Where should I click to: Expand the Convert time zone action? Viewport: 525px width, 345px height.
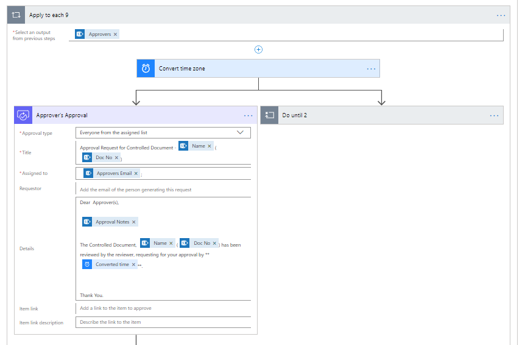click(x=258, y=69)
